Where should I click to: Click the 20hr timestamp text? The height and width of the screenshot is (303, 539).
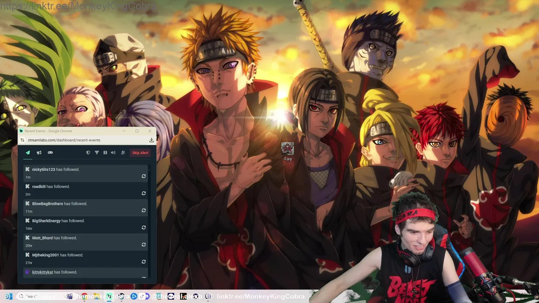[29, 246]
